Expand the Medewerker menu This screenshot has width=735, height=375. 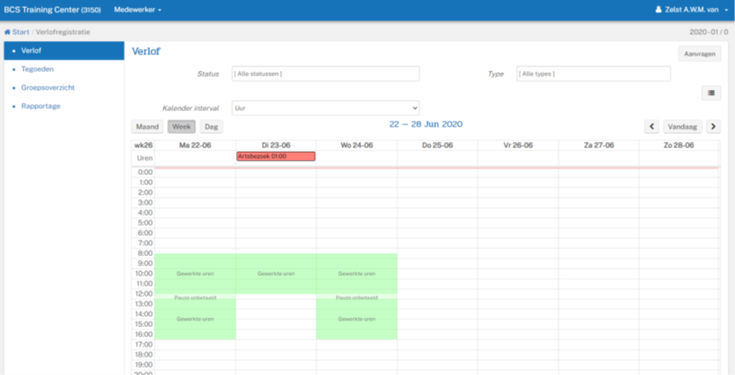(138, 9)
